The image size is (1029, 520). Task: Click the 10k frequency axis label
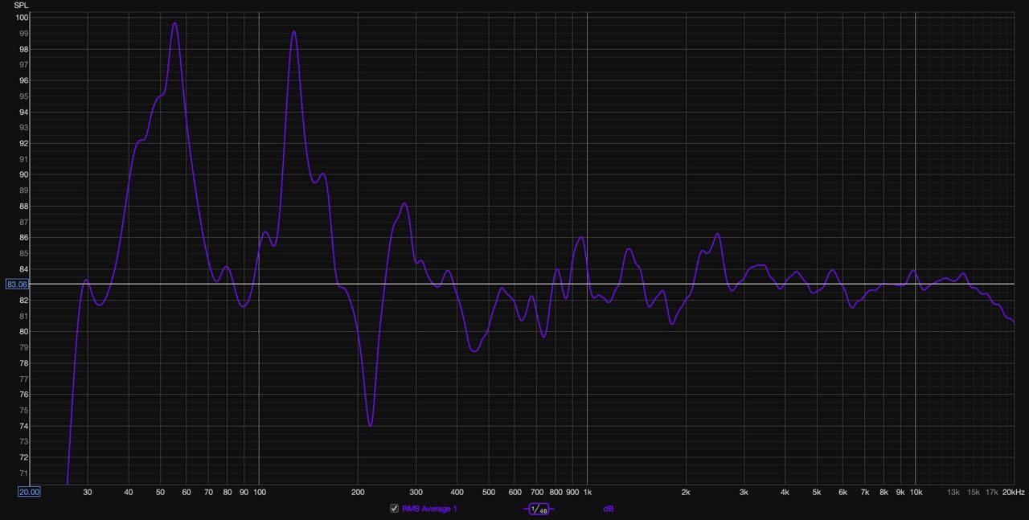(915, 492)
